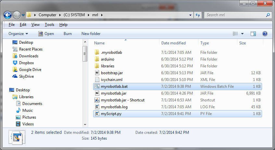This screenshot has height=150, width=275.
Task: Click the Open toolbar button
Action: pyautogui.click(x=46, y=34)
